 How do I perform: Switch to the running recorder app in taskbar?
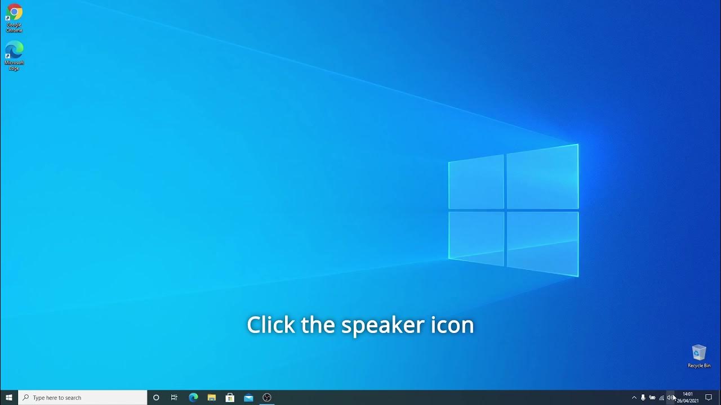coord(267,398)
